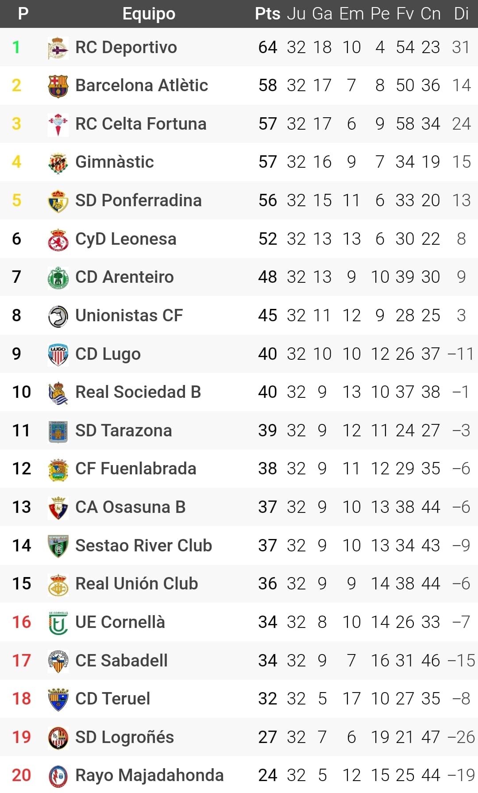Click the UE Cornellà logo
The image size is (478, 793).
coord(58,623)
